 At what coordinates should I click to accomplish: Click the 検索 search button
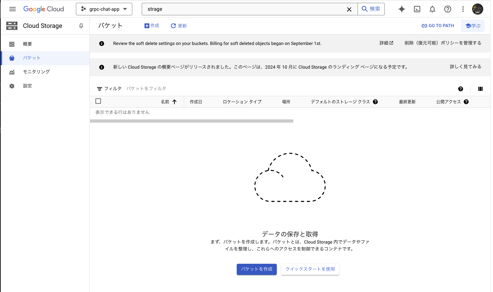click(x=371, y=9)
